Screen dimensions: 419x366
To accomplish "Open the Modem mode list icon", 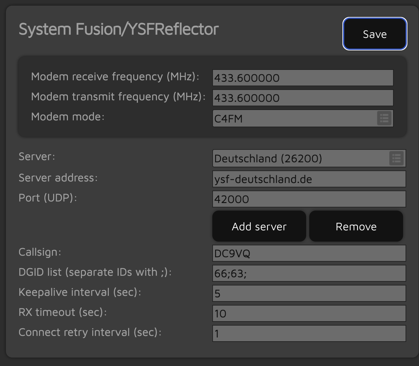I will 384,118.
